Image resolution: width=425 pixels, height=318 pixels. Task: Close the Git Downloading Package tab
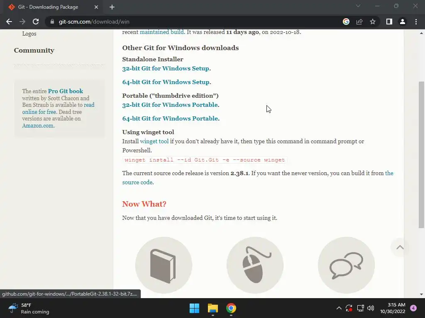pyautogui.click(x=96, y=7)
